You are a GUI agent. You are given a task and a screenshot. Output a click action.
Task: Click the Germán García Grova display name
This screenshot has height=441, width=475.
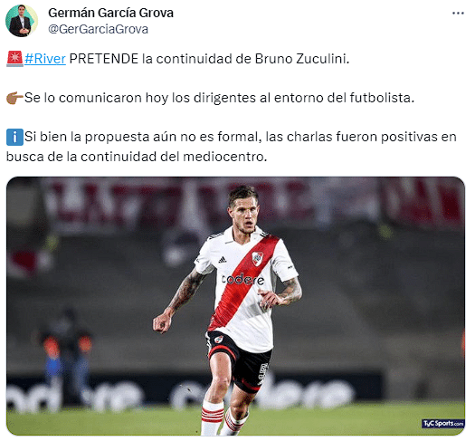pos(110,13)
